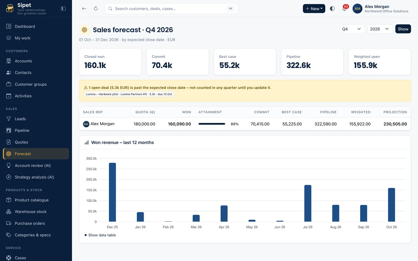Click the Quotes document icon

pyautogui.click(x=9, y=142)
